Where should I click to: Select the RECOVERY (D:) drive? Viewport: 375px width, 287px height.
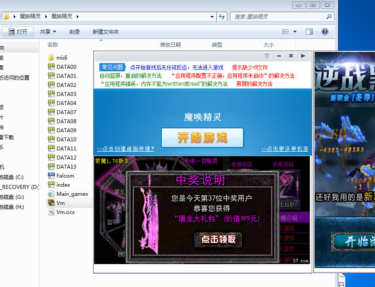19,187
